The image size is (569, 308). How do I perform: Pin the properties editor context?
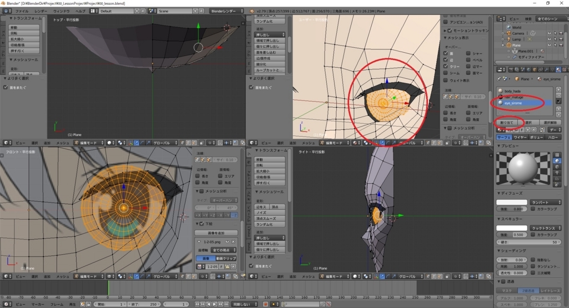click(499, 79)
